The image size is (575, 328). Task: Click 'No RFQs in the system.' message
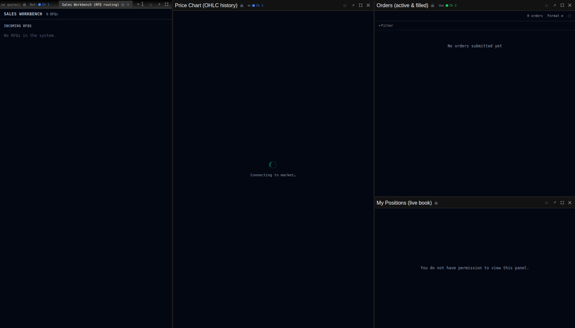[x=30, y=36]
